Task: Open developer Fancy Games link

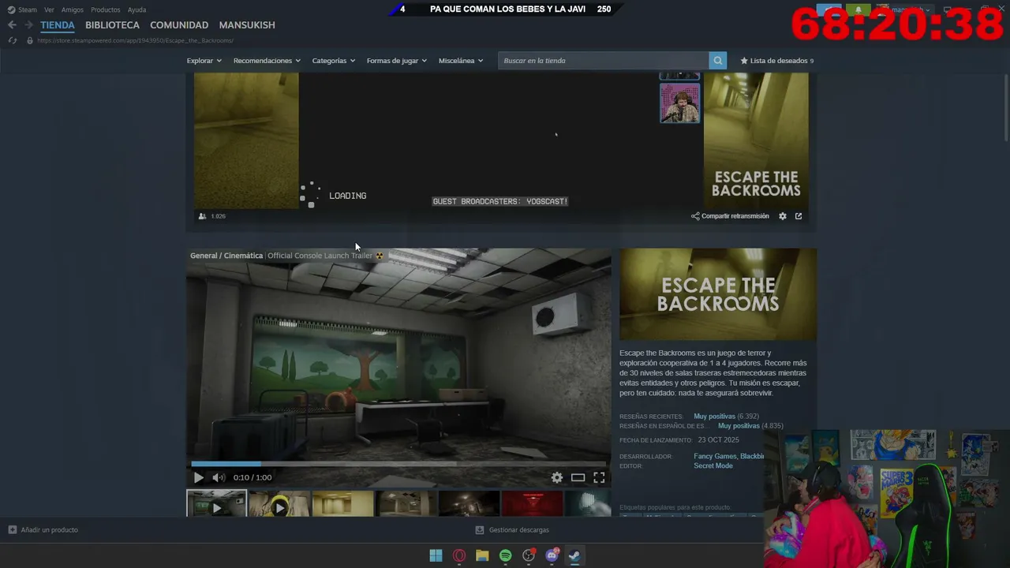Action: (x=716, y=457)
